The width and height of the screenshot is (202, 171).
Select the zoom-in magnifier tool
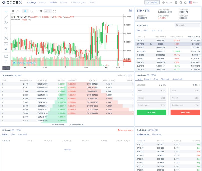click(x=6, y=61)
